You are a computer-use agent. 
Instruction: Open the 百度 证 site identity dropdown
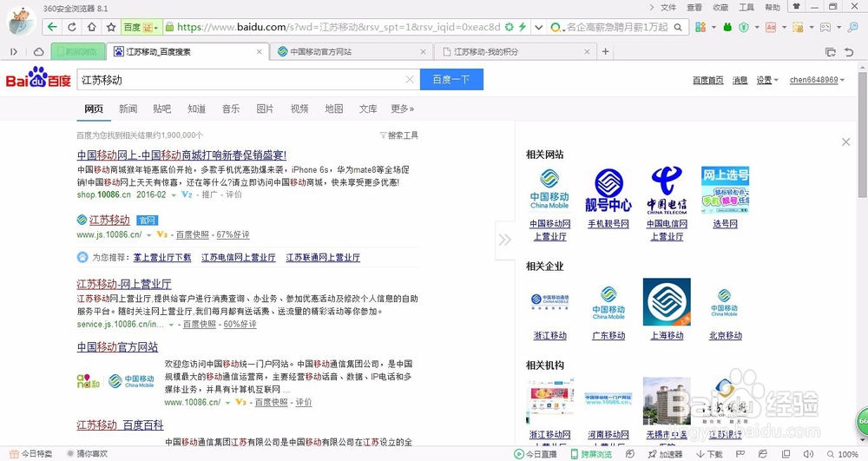141,27
